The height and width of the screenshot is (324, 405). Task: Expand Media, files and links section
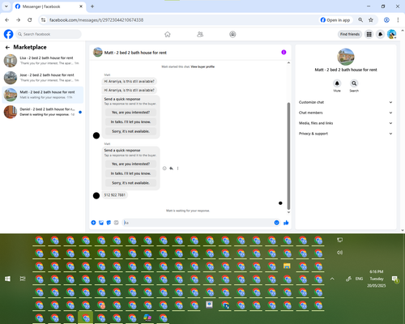(345, 123)
